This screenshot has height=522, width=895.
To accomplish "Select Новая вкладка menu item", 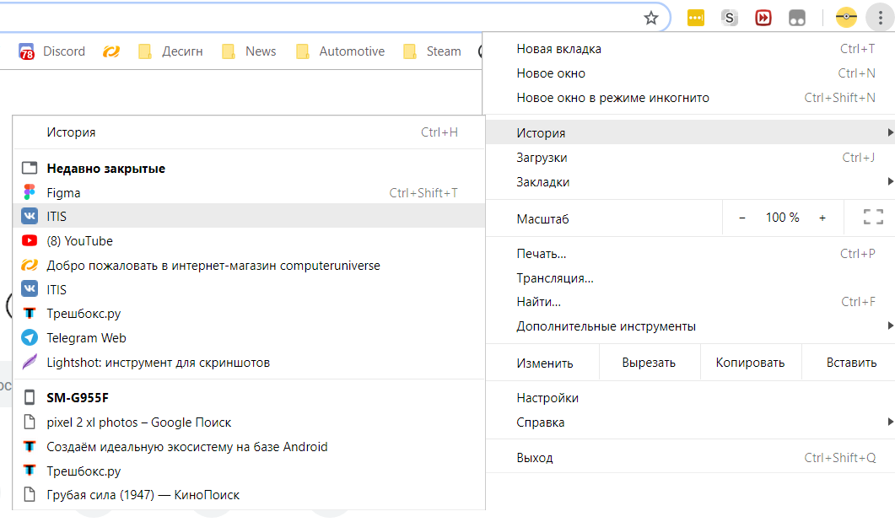I will (x=690, y=49).
